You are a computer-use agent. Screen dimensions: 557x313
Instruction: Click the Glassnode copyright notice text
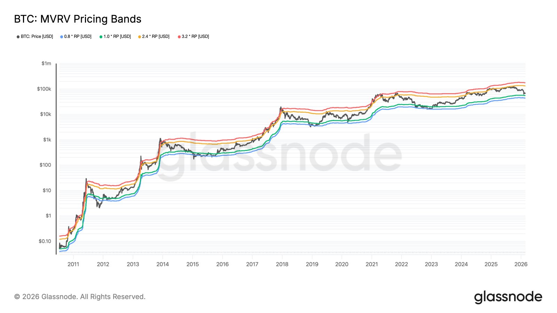coord(80,297)
